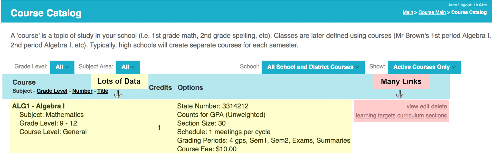The image size is (493, 157).
Task: Click the Main breadcrumb link
Action: click(x=408, y=12)
